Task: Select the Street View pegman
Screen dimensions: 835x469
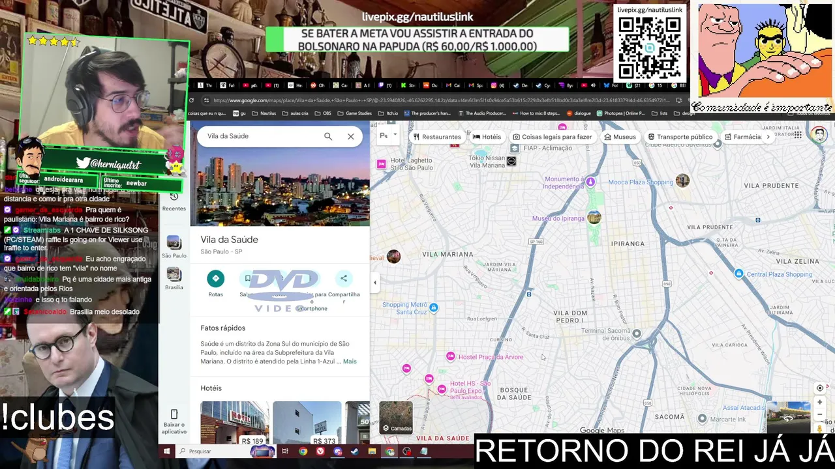Action: click(820, 428)
